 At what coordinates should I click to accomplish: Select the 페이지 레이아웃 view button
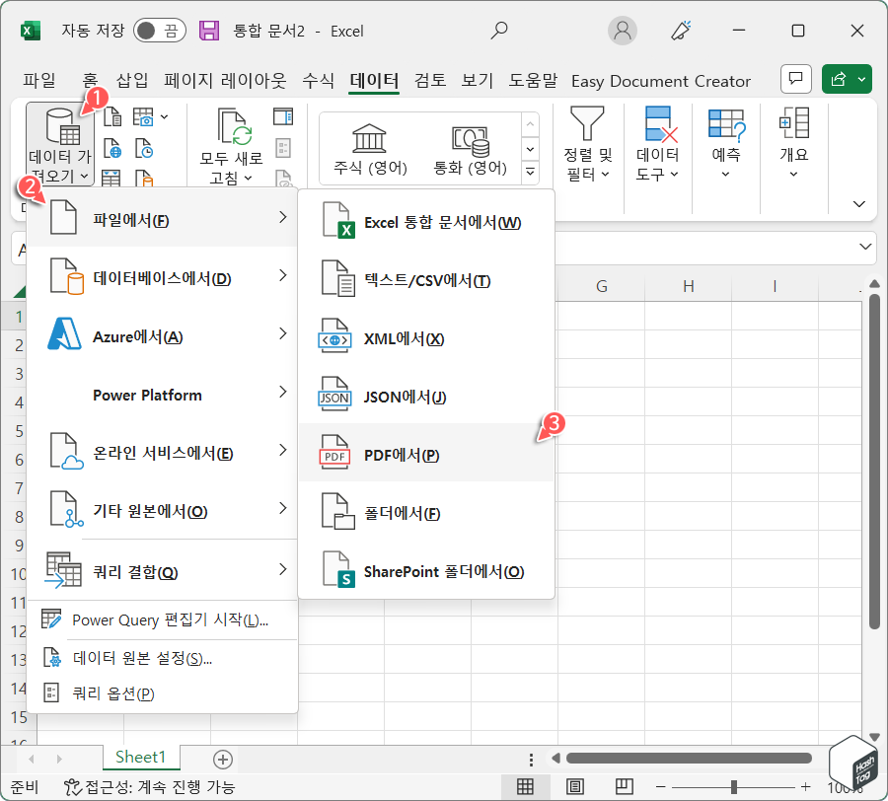(573, 785)
